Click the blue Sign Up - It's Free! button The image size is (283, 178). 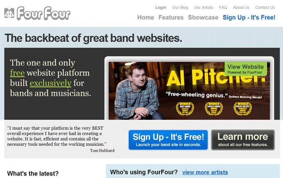[x=168, y=140]
